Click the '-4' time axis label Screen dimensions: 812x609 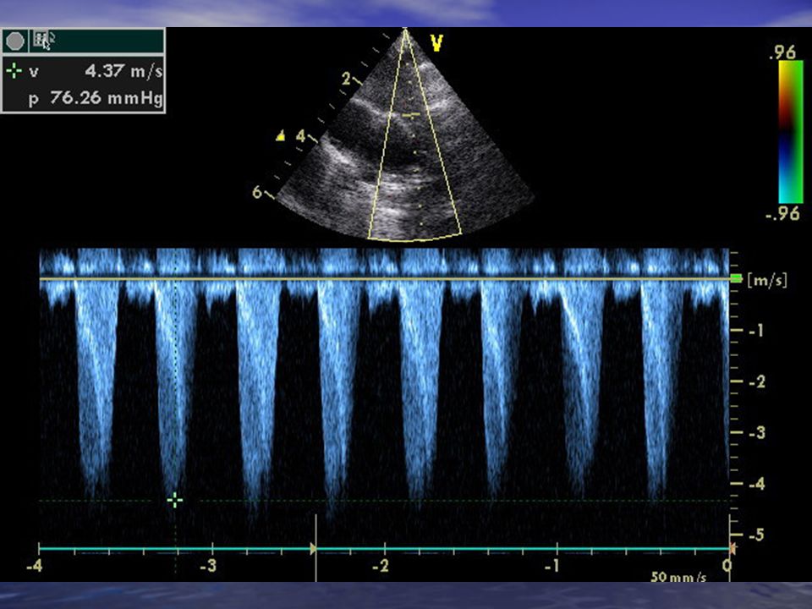(x=34, y=565)
